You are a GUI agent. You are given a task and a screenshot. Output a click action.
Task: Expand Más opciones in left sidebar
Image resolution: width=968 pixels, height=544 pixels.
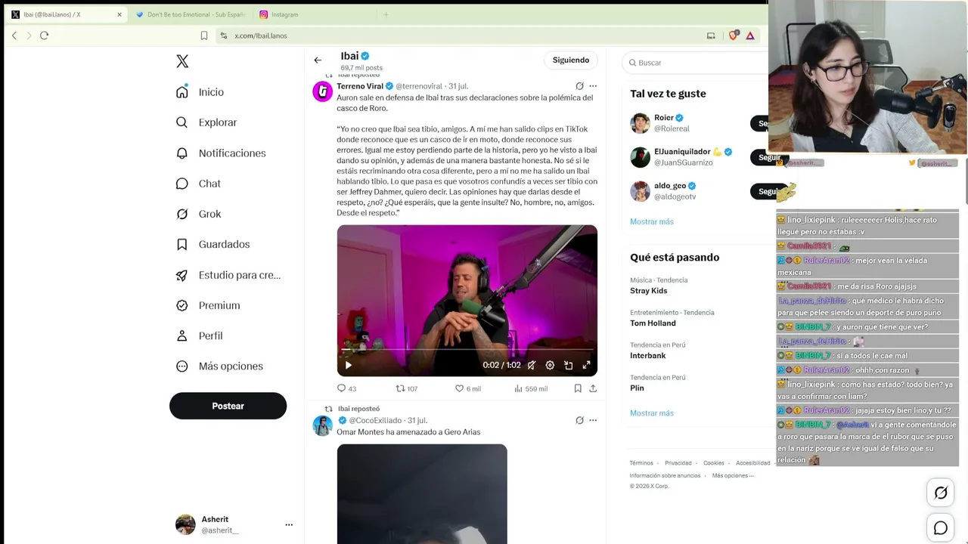click(x=219, y=366)
